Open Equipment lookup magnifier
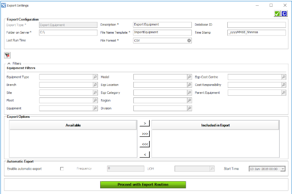Screen dimensions: 292x194 click(95, 108)
